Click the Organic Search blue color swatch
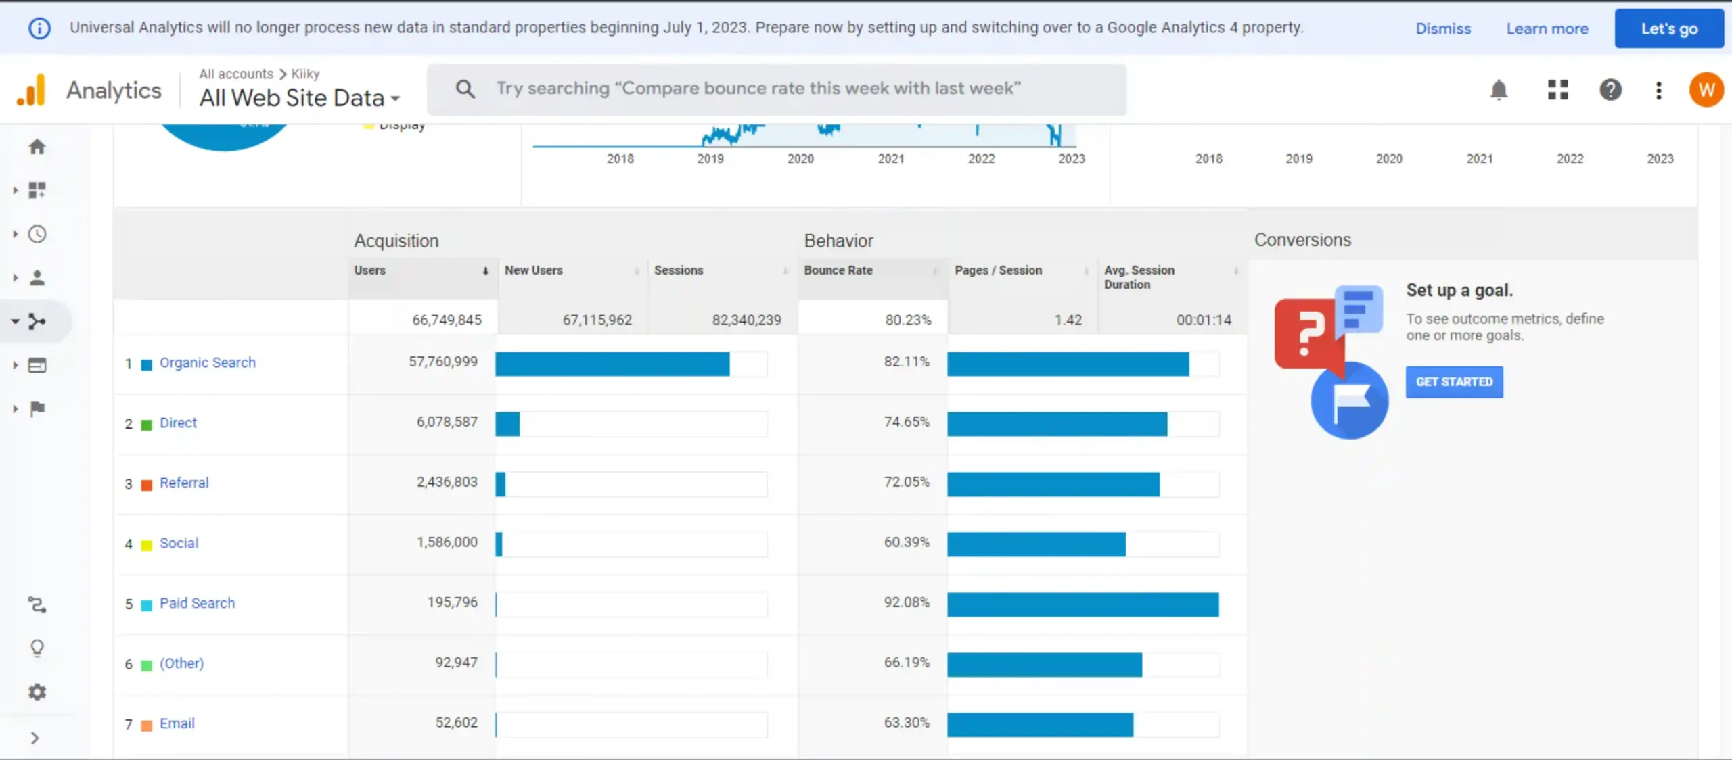This screenshot has width=1732, height=760. (146, 365)
